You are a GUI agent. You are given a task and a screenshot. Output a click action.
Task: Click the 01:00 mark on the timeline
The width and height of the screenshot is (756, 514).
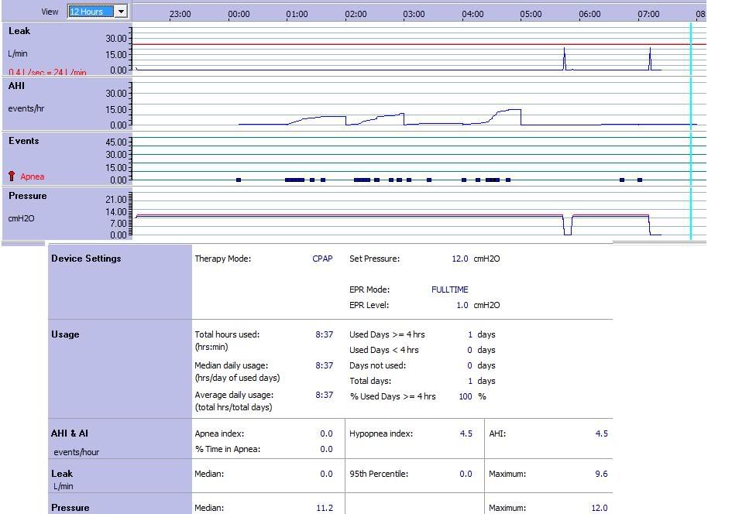click(297, 14)
